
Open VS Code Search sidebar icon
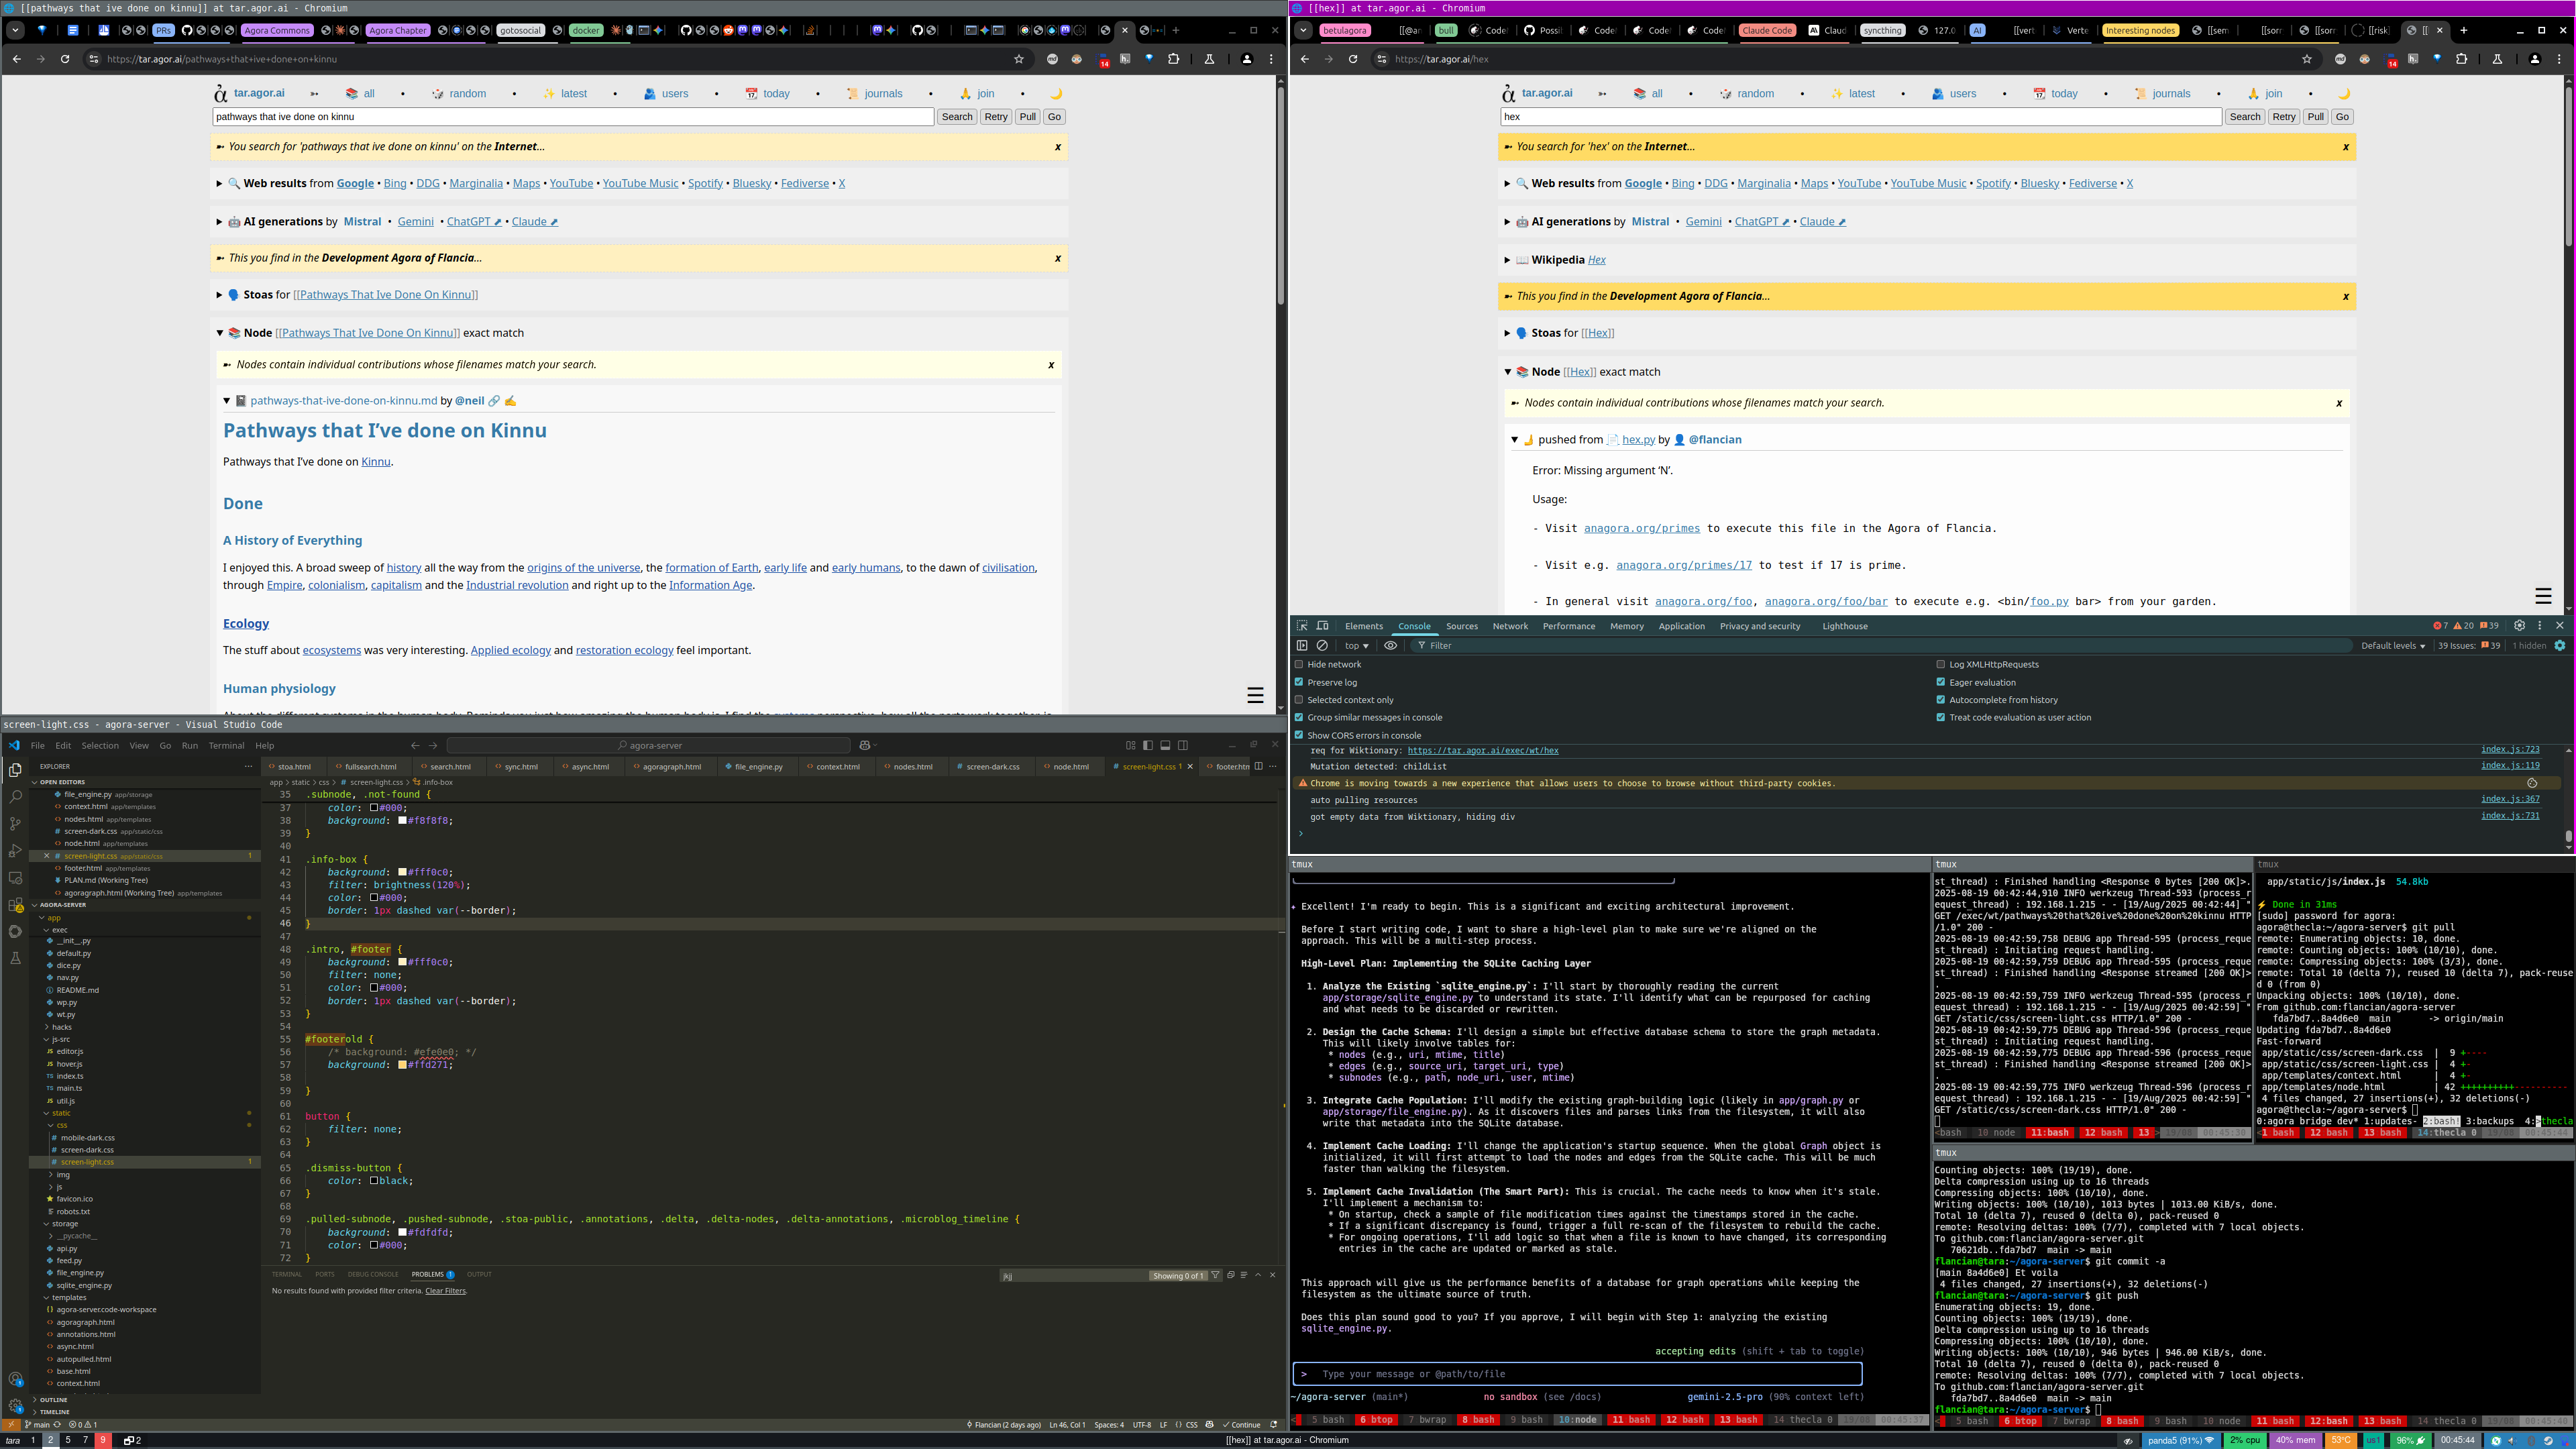coord(15,797)
